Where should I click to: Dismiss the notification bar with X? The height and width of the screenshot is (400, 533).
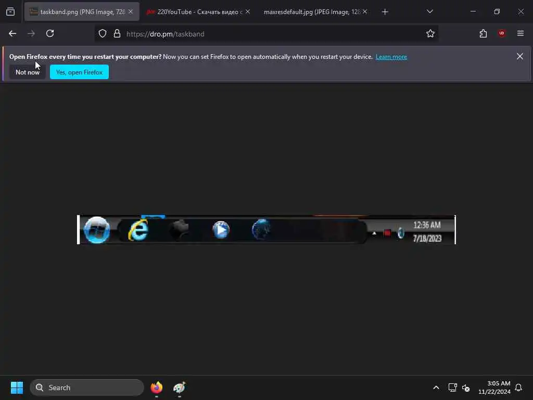pyautogui.click(x=520, y=56)
